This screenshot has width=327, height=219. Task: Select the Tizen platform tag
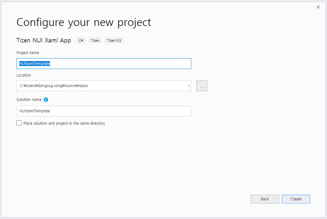[95, 41]
